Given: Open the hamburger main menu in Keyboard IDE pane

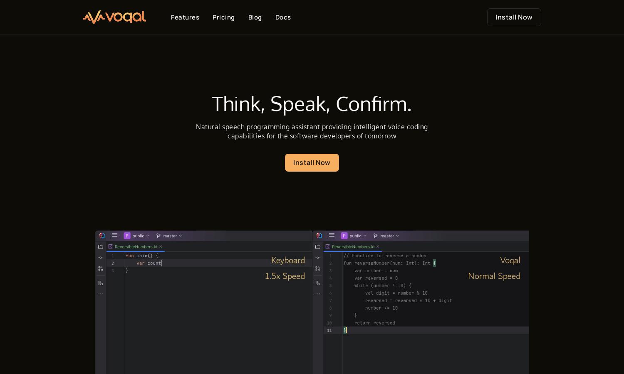Looking at the screenshot, I should pyautogui.click(x=114, y=236).
